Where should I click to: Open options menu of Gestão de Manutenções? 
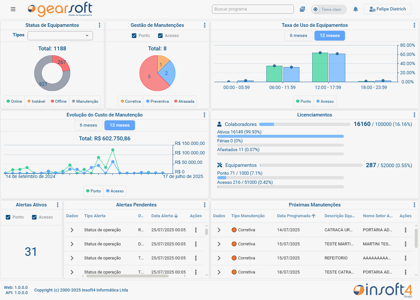tap(205, 25)
